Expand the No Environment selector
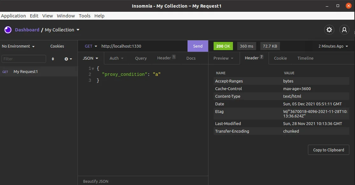This screenshot has height=185, width=355. (x=18, y=46)
